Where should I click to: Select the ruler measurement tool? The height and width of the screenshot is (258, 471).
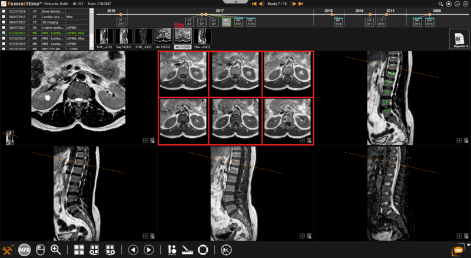coord(188,250)
